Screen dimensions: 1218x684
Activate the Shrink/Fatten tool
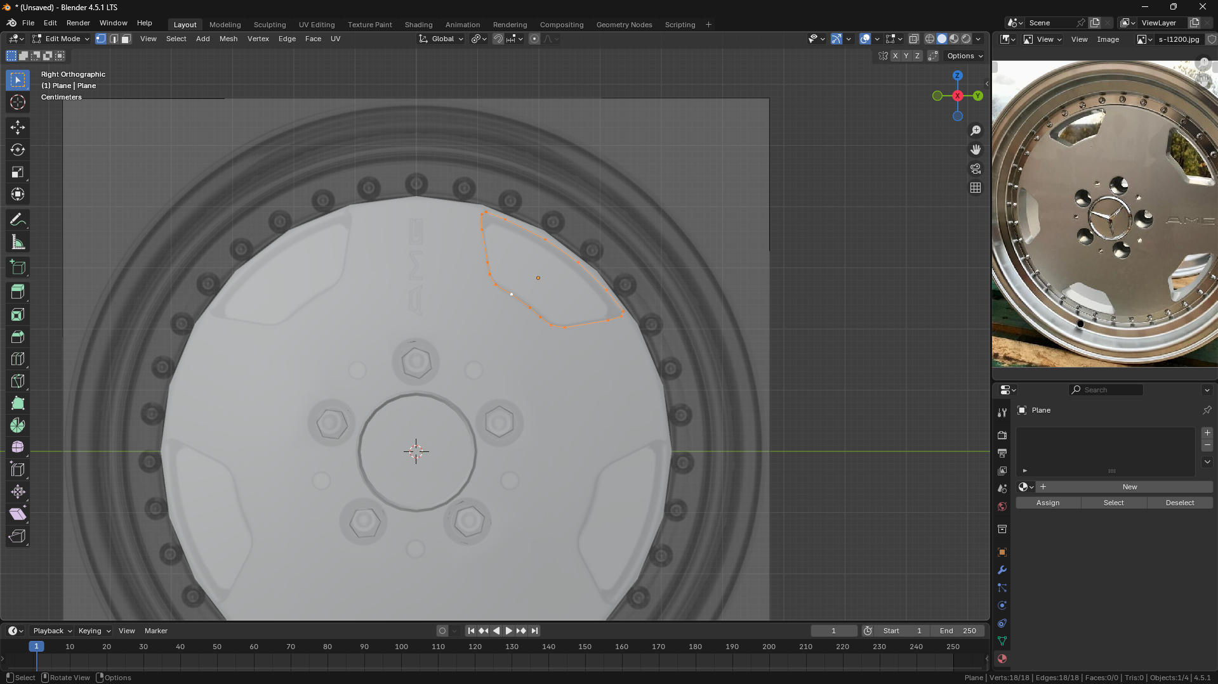[x=18, y=492]
